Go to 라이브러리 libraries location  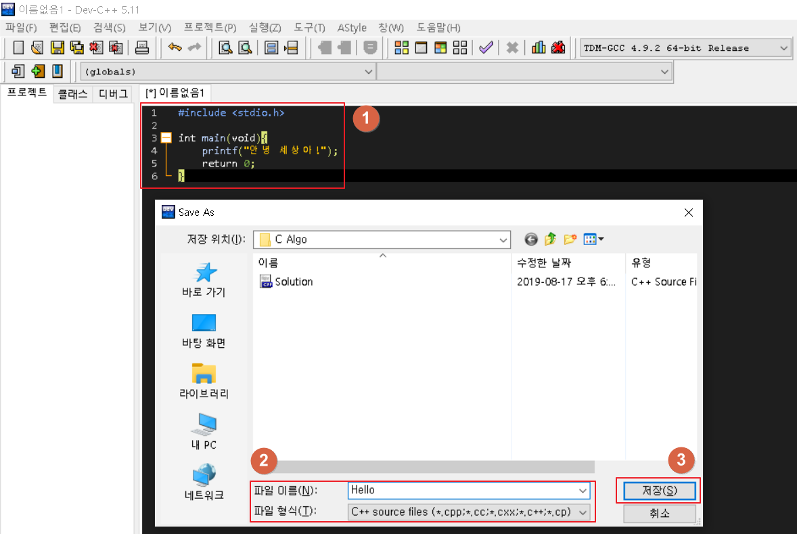(x=204, y=381)
